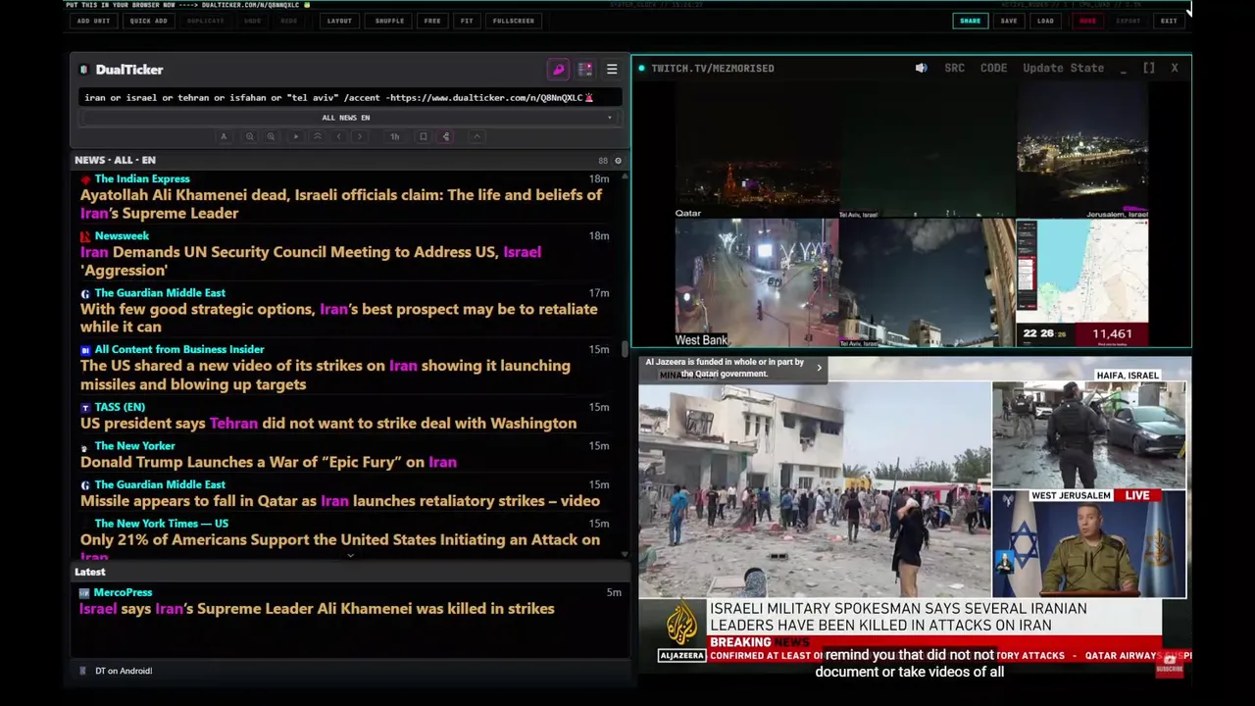The height and width of the screenshot is (706, 1255).
Task: Open New Yorker 'Epic Fury' headline
Action: pyautogui.click(x=269, y=462)
